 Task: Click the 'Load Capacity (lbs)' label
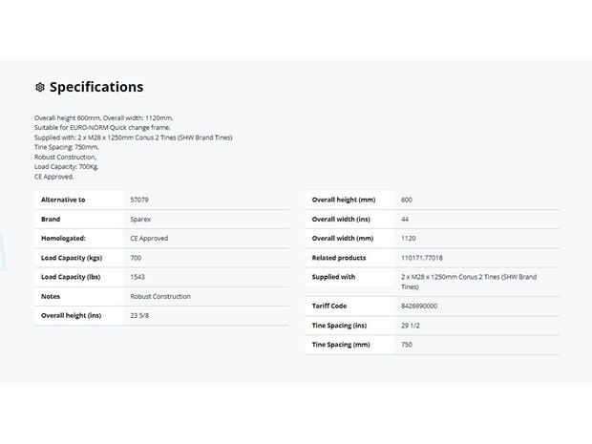71,277
